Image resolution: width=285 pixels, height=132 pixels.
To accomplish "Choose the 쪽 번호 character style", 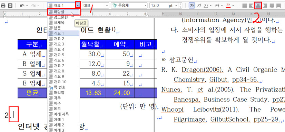I will pos(63,87).
